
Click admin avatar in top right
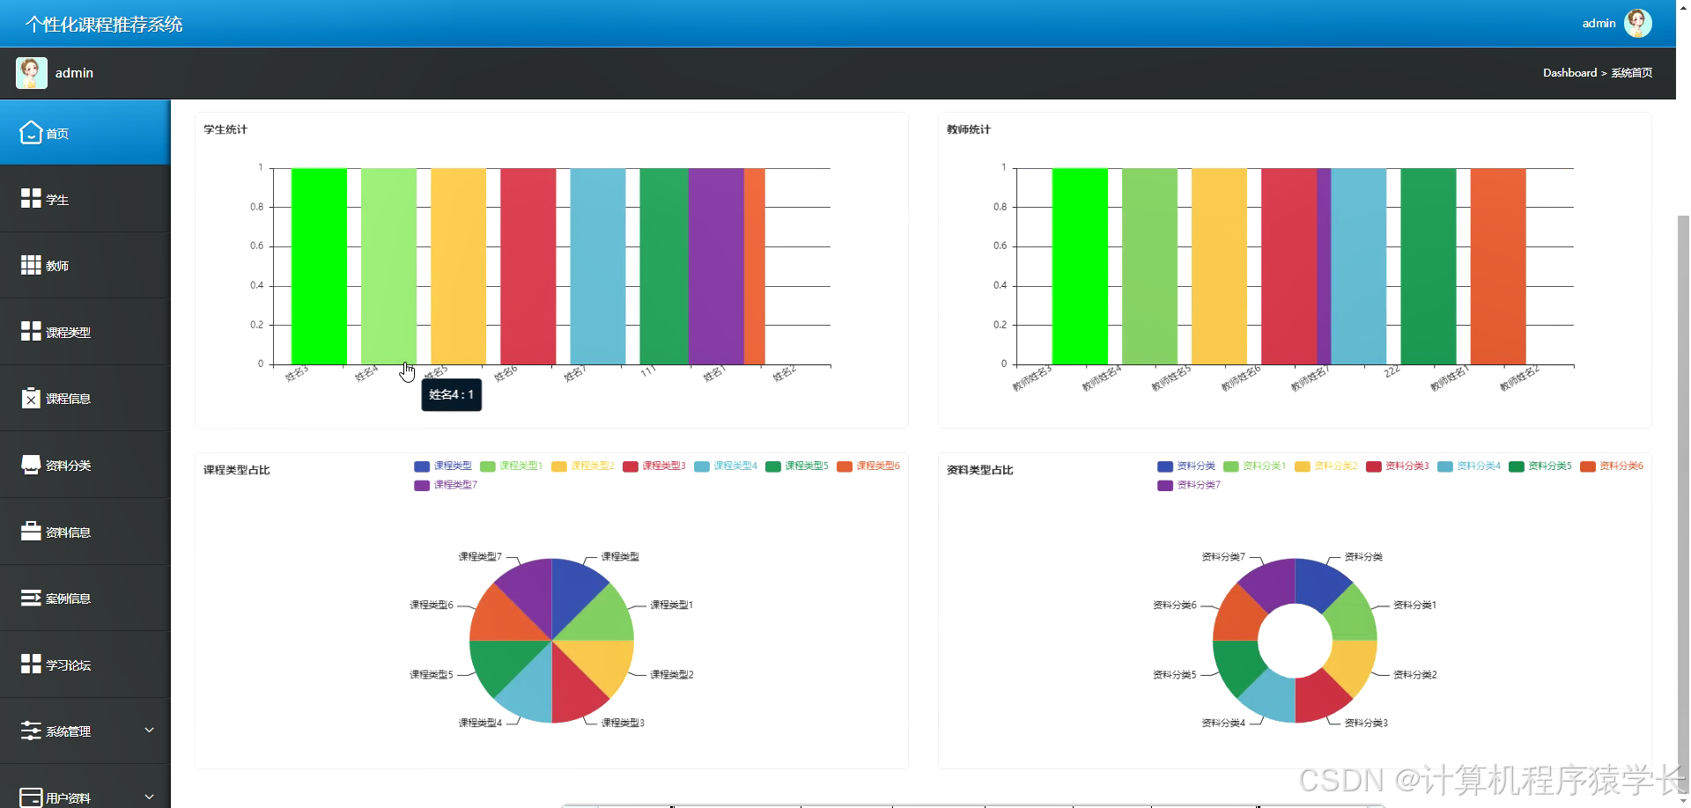pyautogui.click(x=1637, y=24)
